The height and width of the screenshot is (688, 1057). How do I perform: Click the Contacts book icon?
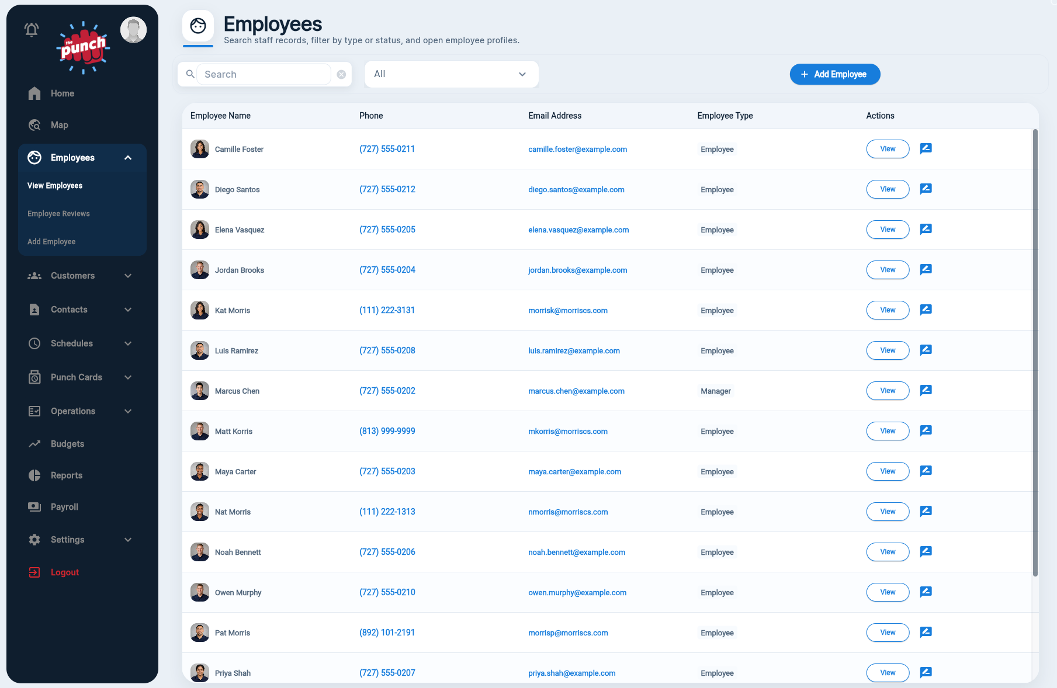pos(34,310)
